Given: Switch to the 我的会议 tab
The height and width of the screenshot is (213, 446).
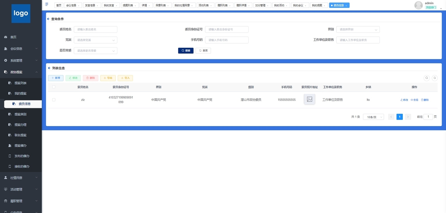Looking at the screenshot, I should (x=300, y=6).
